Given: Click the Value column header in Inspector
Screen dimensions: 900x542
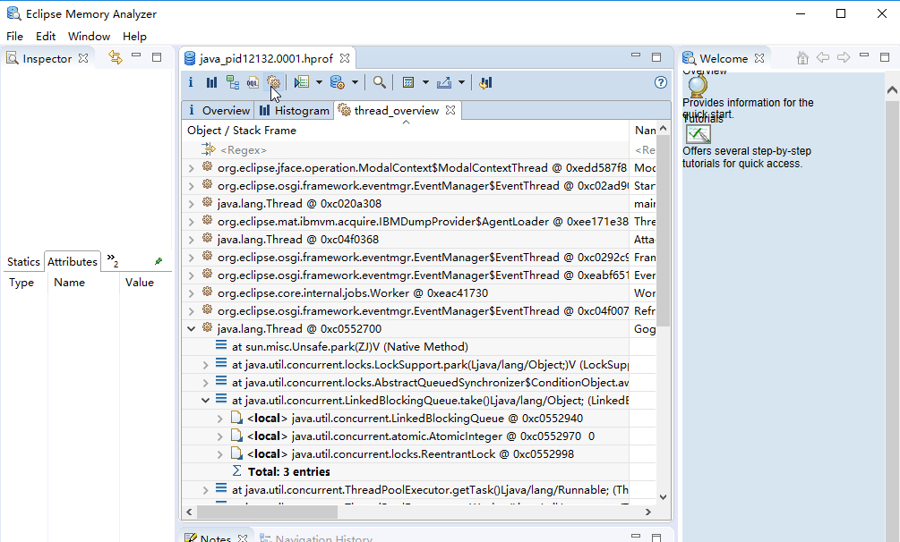Looking at the screenshot, I should click(x=140, y=283).
